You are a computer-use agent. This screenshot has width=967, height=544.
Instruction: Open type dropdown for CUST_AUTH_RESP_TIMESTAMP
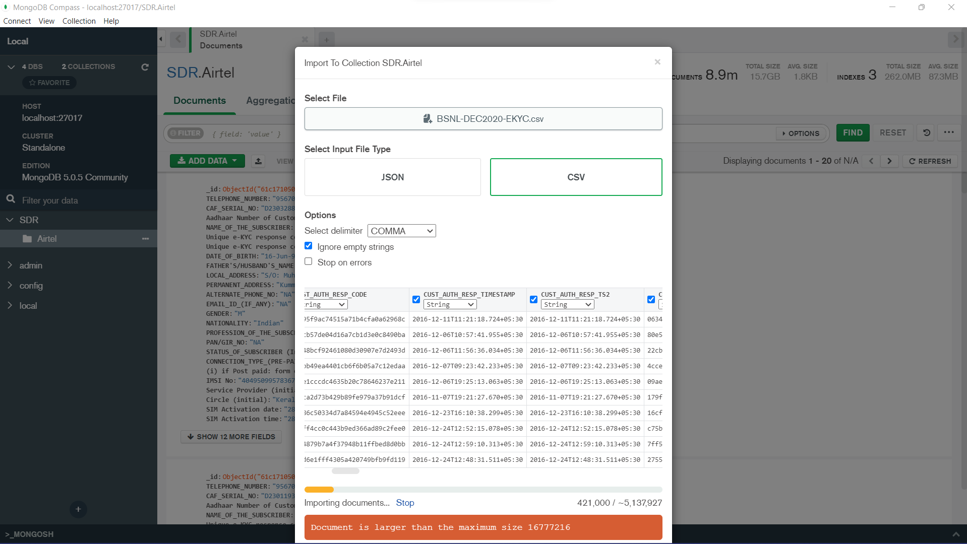(450, 305)
